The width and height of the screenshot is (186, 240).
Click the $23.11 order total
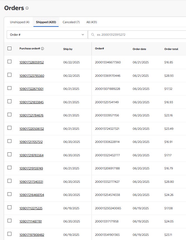168,235
